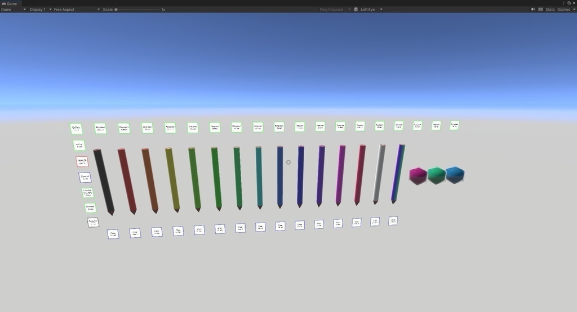Click the crimson pencil beside the white one
Viewport: 577px width, 312px height.
click(x=359, y=175)
